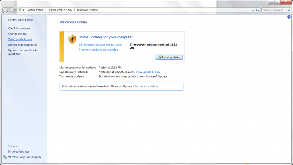Image resolution: width=293 pixels, height=165 pixels.
Task: Open Change settings in the left pane
Action: click(18, 34)
